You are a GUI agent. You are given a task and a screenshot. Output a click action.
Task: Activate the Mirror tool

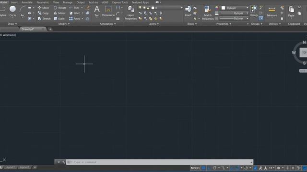pyautogui.click(x=59, y=13)
